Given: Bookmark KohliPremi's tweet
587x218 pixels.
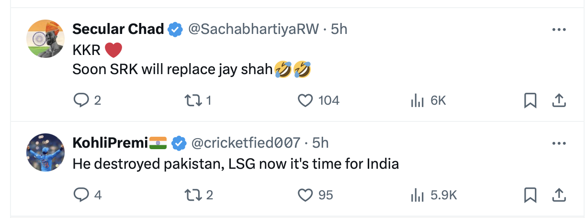Looking at the screenshot, I should tap(530, 195).
